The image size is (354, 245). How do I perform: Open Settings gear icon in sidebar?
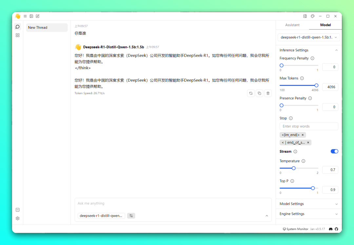(x=18, y=218)
